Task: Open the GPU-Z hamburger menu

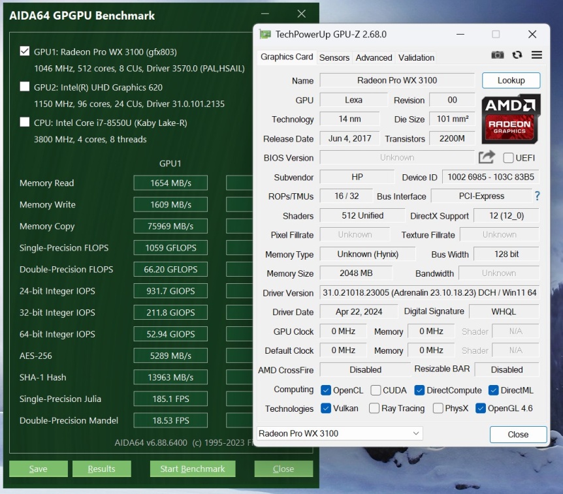Action: (x=537, y=55)
